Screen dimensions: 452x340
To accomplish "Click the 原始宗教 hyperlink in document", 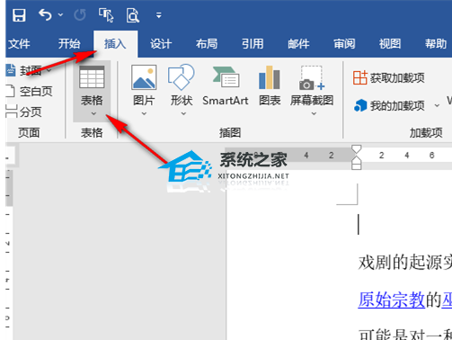I will 392,300.
